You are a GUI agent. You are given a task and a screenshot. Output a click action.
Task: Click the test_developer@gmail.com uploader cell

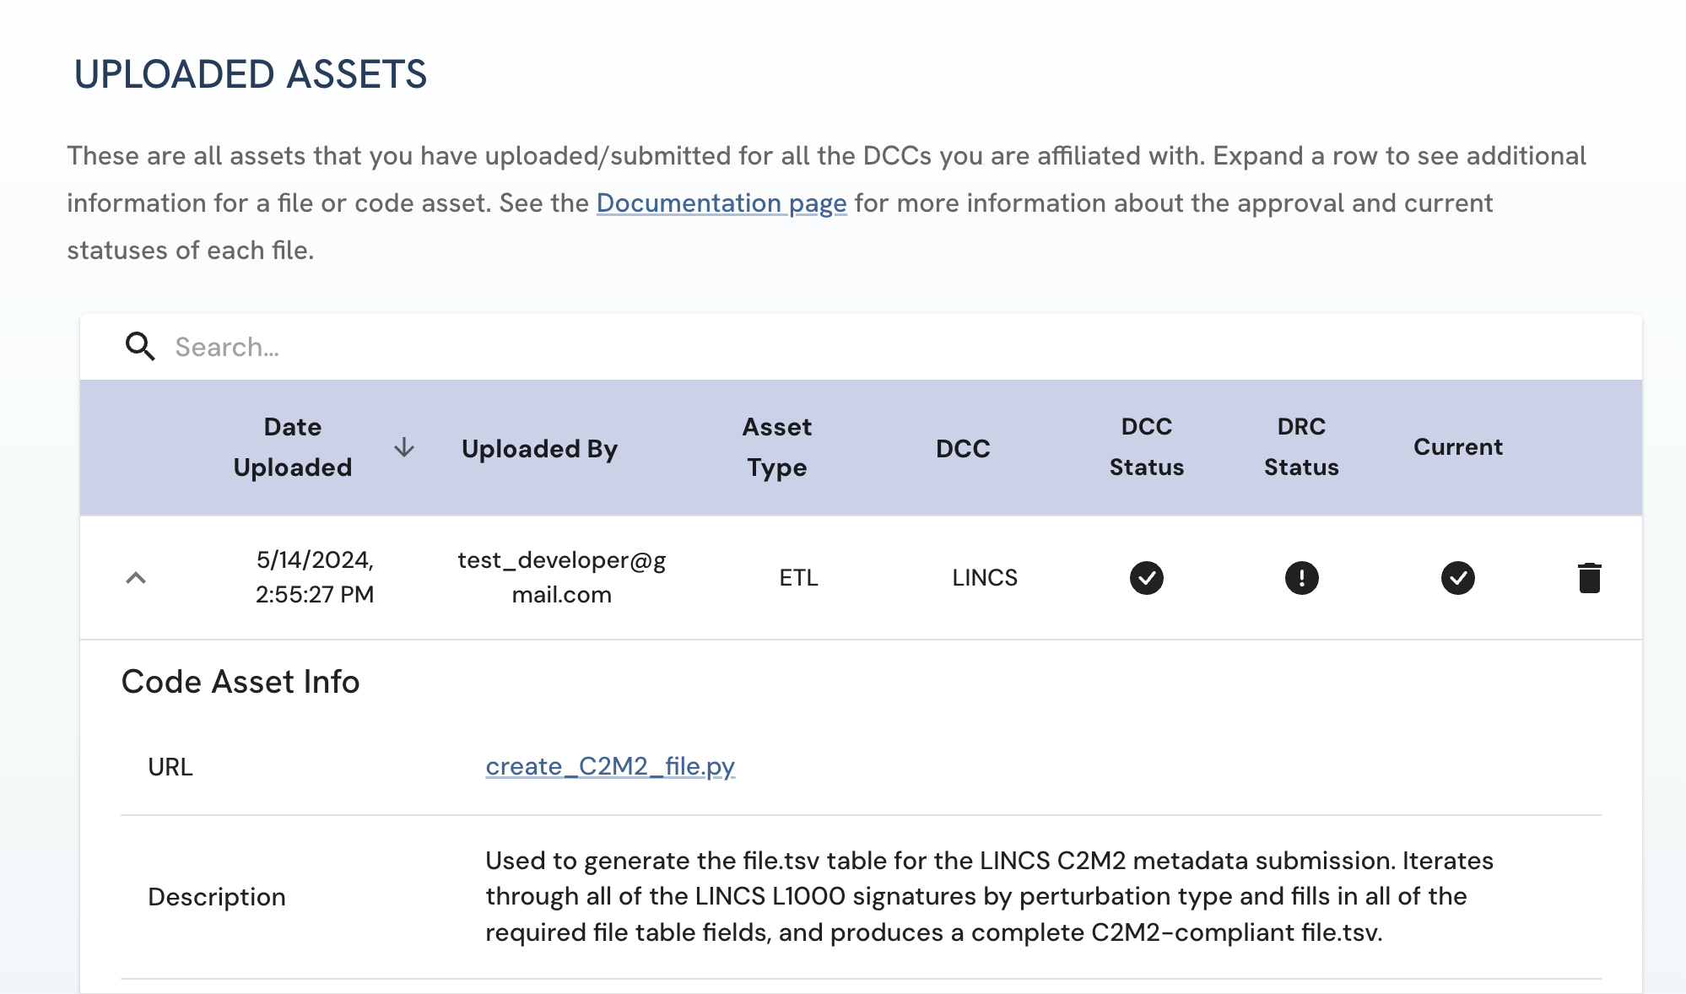(x=561, y=577)
